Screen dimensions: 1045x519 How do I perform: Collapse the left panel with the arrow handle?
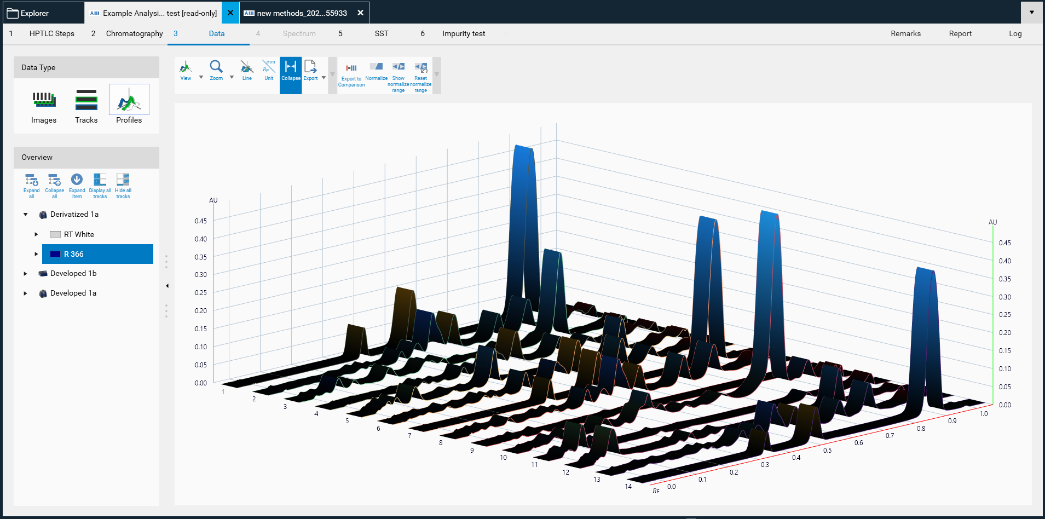tap(167, 286)
